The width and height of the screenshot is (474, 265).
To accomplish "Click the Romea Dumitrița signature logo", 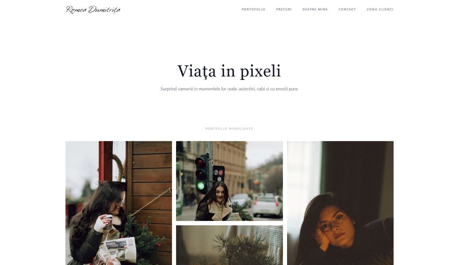I will click(x=93, y=9).
